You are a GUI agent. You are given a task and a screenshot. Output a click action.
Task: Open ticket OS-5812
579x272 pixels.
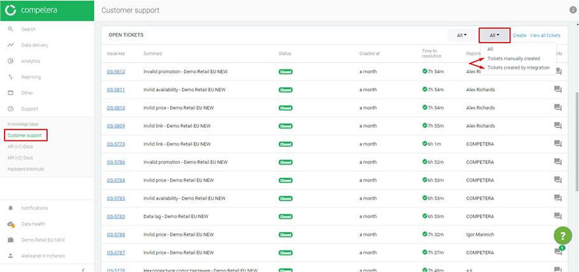[x=116, y=72]
